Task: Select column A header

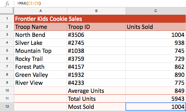Action: (x=40, y=11)
